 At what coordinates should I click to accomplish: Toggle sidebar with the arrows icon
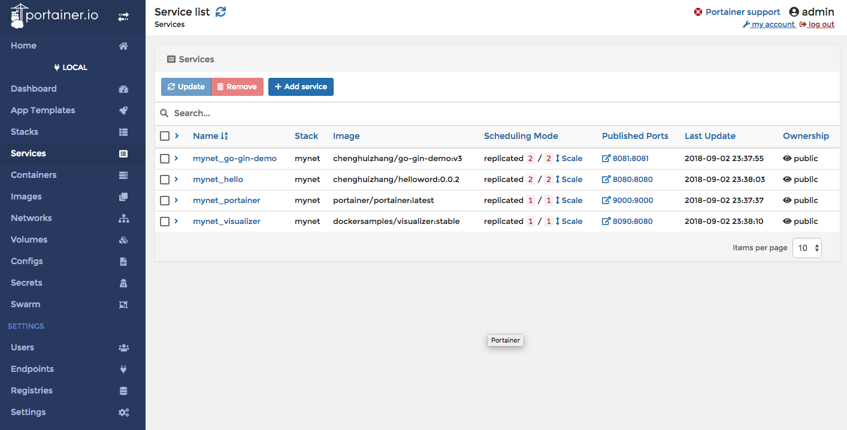(123, 17)
